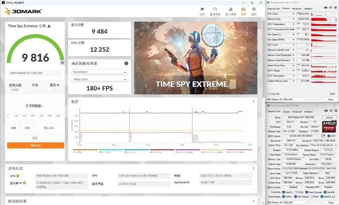Click the Time Spy Extreme banner image
Viewport: 339px width, 205px height.
pyautogui.click(x=196, y=58)
